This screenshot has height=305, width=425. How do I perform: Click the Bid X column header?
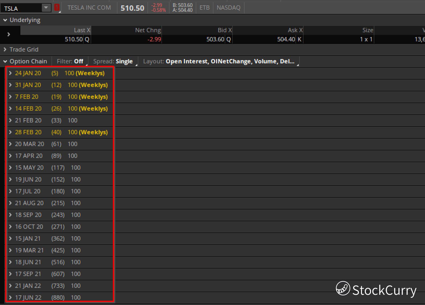tap(197, 30)
